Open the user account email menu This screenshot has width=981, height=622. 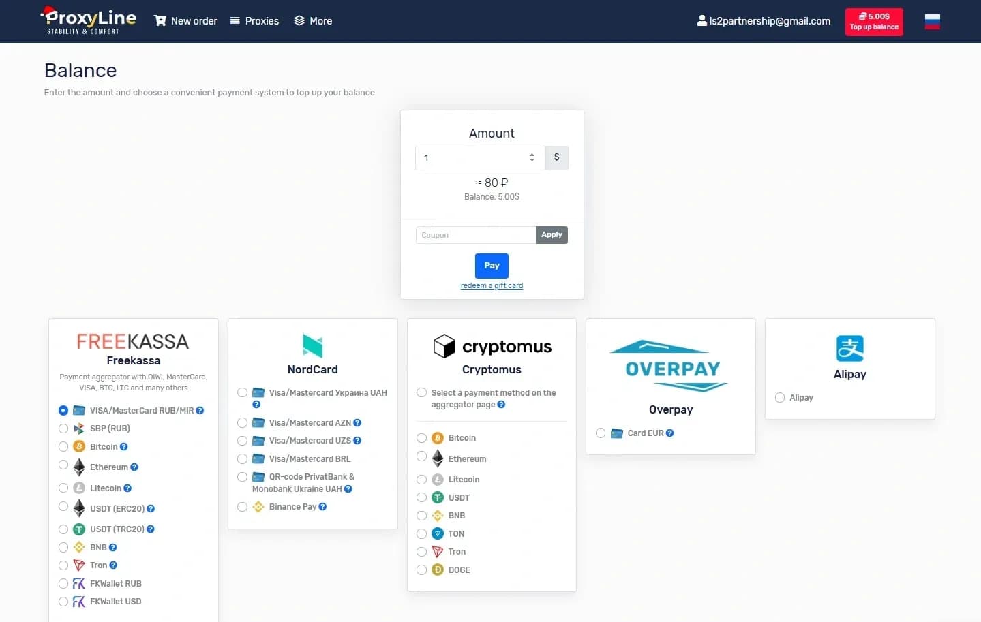point(764,21)
